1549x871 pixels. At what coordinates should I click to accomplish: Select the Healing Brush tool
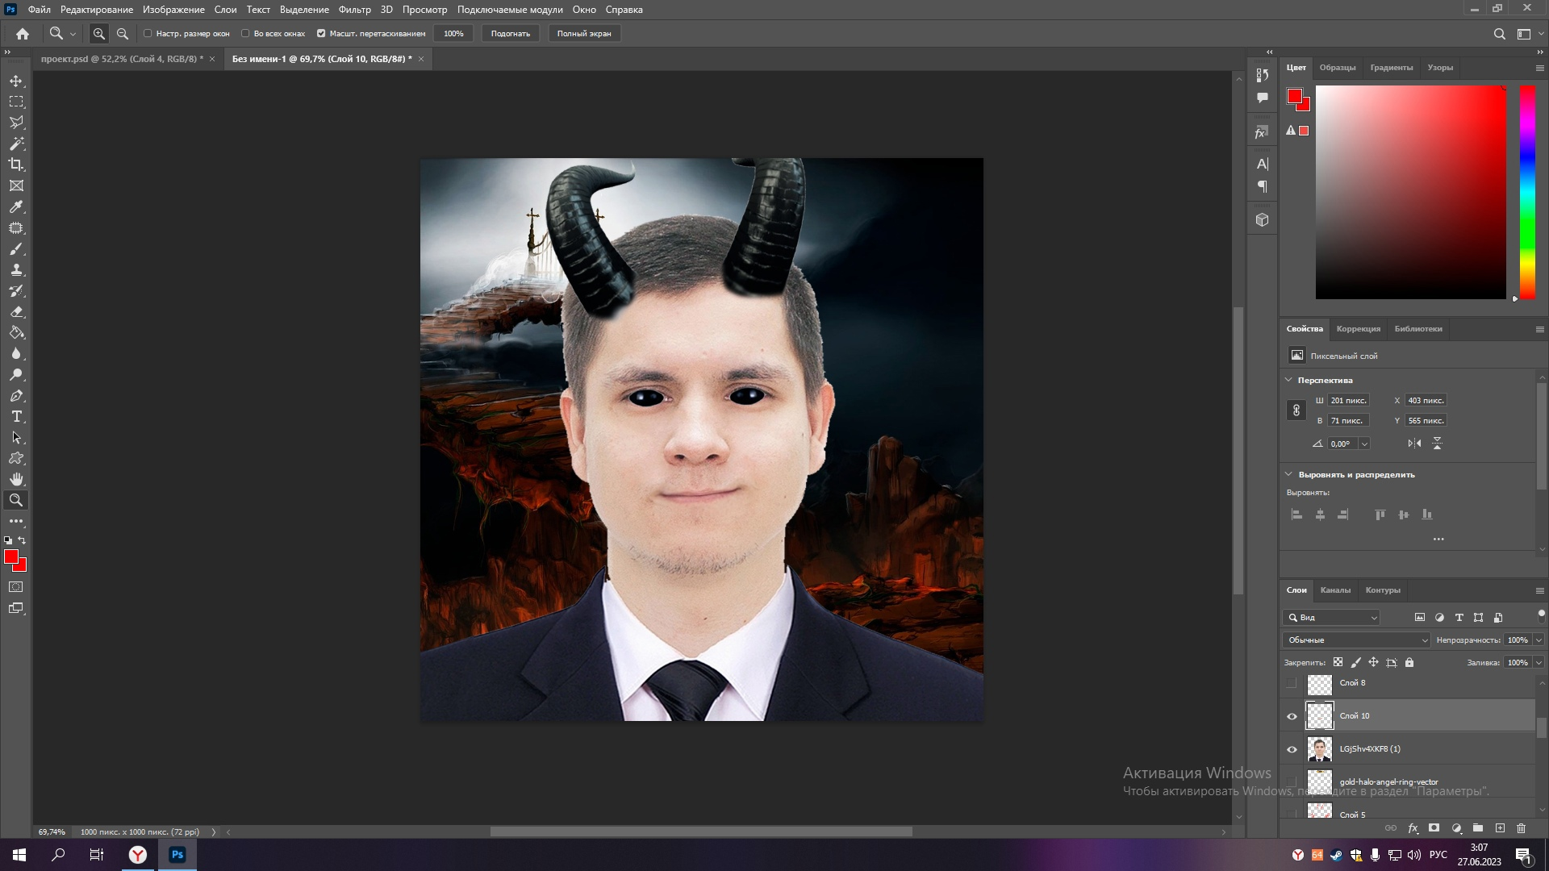(x=16, y=228)
